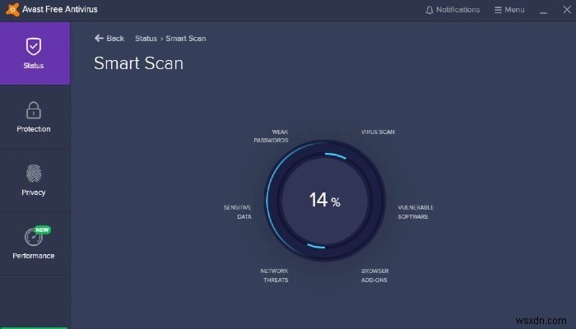Click the BROWSER ADD-ONS label

pos(374,276)
